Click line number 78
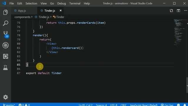Image resolution: width=188 pixels, height=106 pixels. pos(19,35)
